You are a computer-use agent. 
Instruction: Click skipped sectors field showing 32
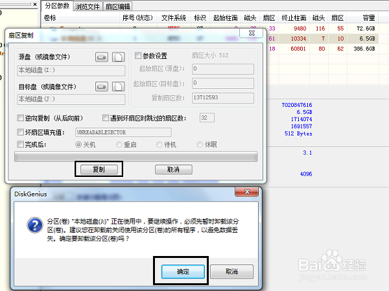pos(207,117)
